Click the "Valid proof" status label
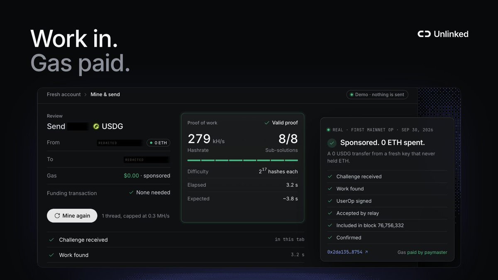Viewport: 498px width, 280px height. coord(285,123)
